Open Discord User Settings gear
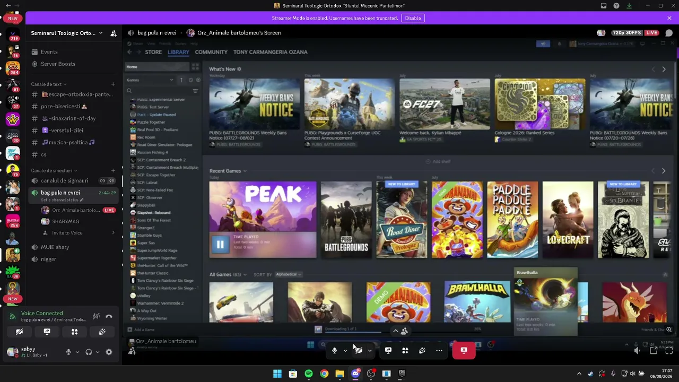This screenshot has height=382, width=679. click(x=109, y=352)
